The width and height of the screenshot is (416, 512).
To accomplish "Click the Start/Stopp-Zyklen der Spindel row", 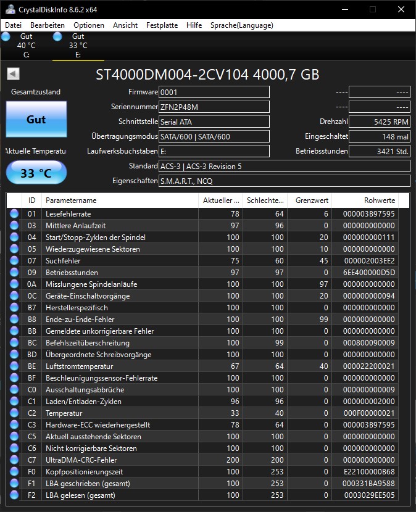I will point(202,237).
